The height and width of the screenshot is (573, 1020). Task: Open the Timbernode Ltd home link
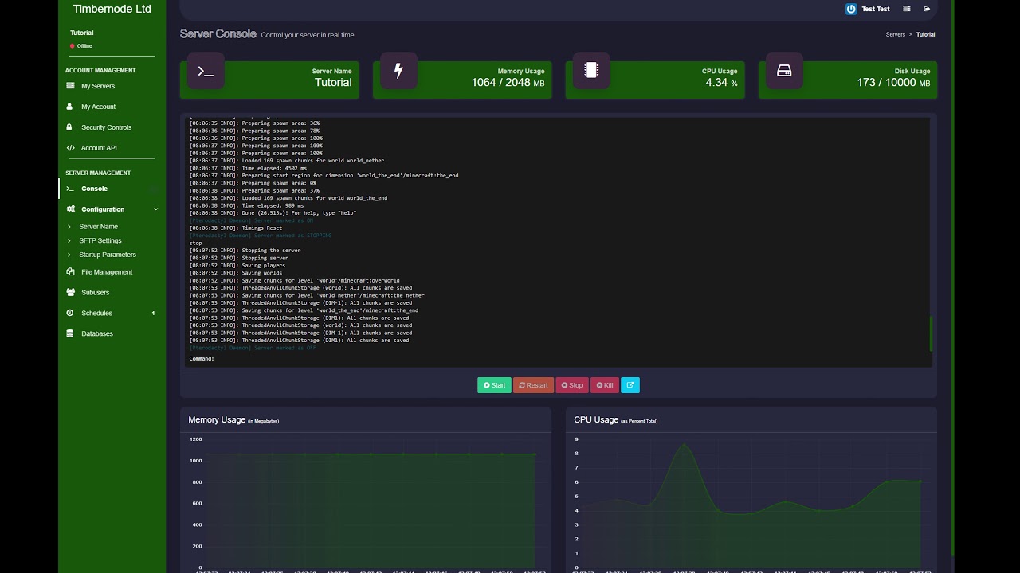pyautogui.click(x=112, y=9)
